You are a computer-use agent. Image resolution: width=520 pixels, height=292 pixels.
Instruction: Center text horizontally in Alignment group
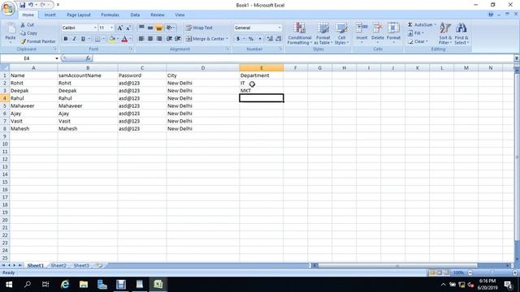tap(150, 39)
